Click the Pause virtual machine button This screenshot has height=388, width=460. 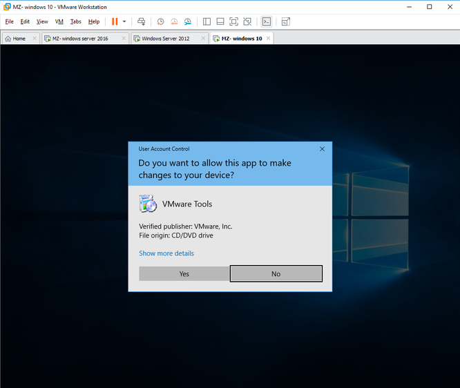point(115,21)
